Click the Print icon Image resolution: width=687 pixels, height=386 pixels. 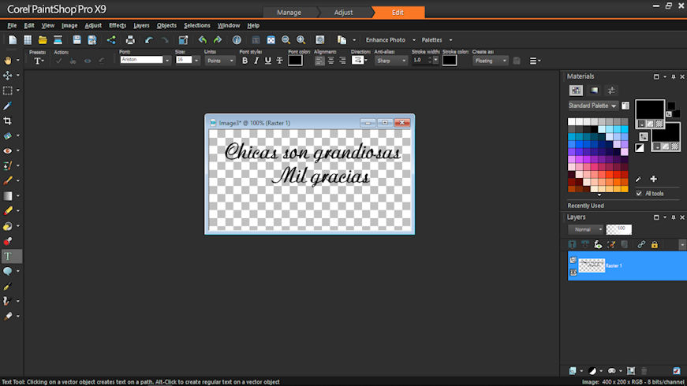[130, 40]
